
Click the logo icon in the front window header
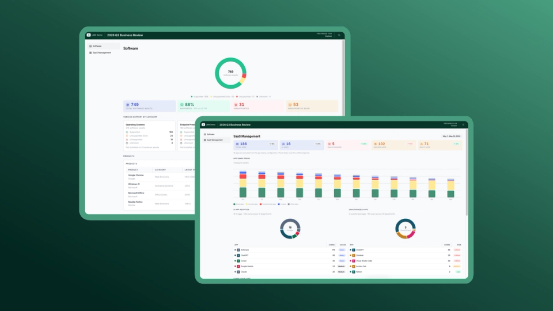click(203, 124)
